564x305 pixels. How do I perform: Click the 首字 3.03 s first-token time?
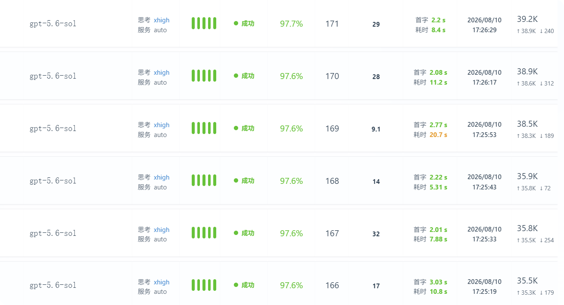coord(430,282)
